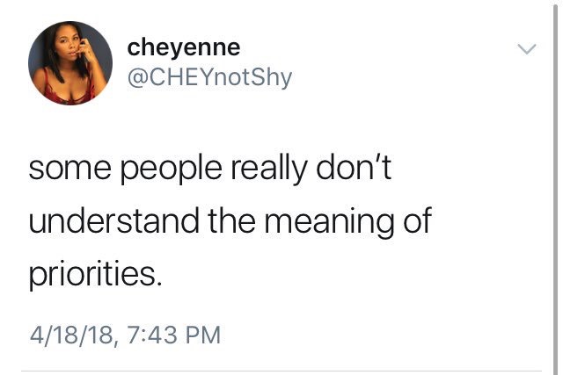Click the word priorities in the tweet

pos(95,274)
